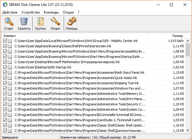Click file icon of Microsoft Mathematics row
This screenshot has height=140, width=192.
[x=10, y=62]
